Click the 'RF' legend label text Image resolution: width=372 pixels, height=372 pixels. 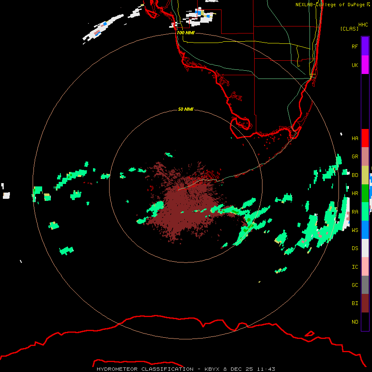[355, 46]
